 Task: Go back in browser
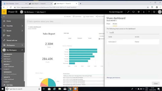[4, 7]
